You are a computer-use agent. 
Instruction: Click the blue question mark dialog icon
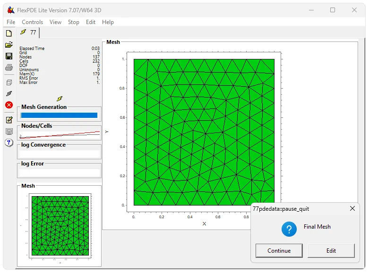point(289,229)
